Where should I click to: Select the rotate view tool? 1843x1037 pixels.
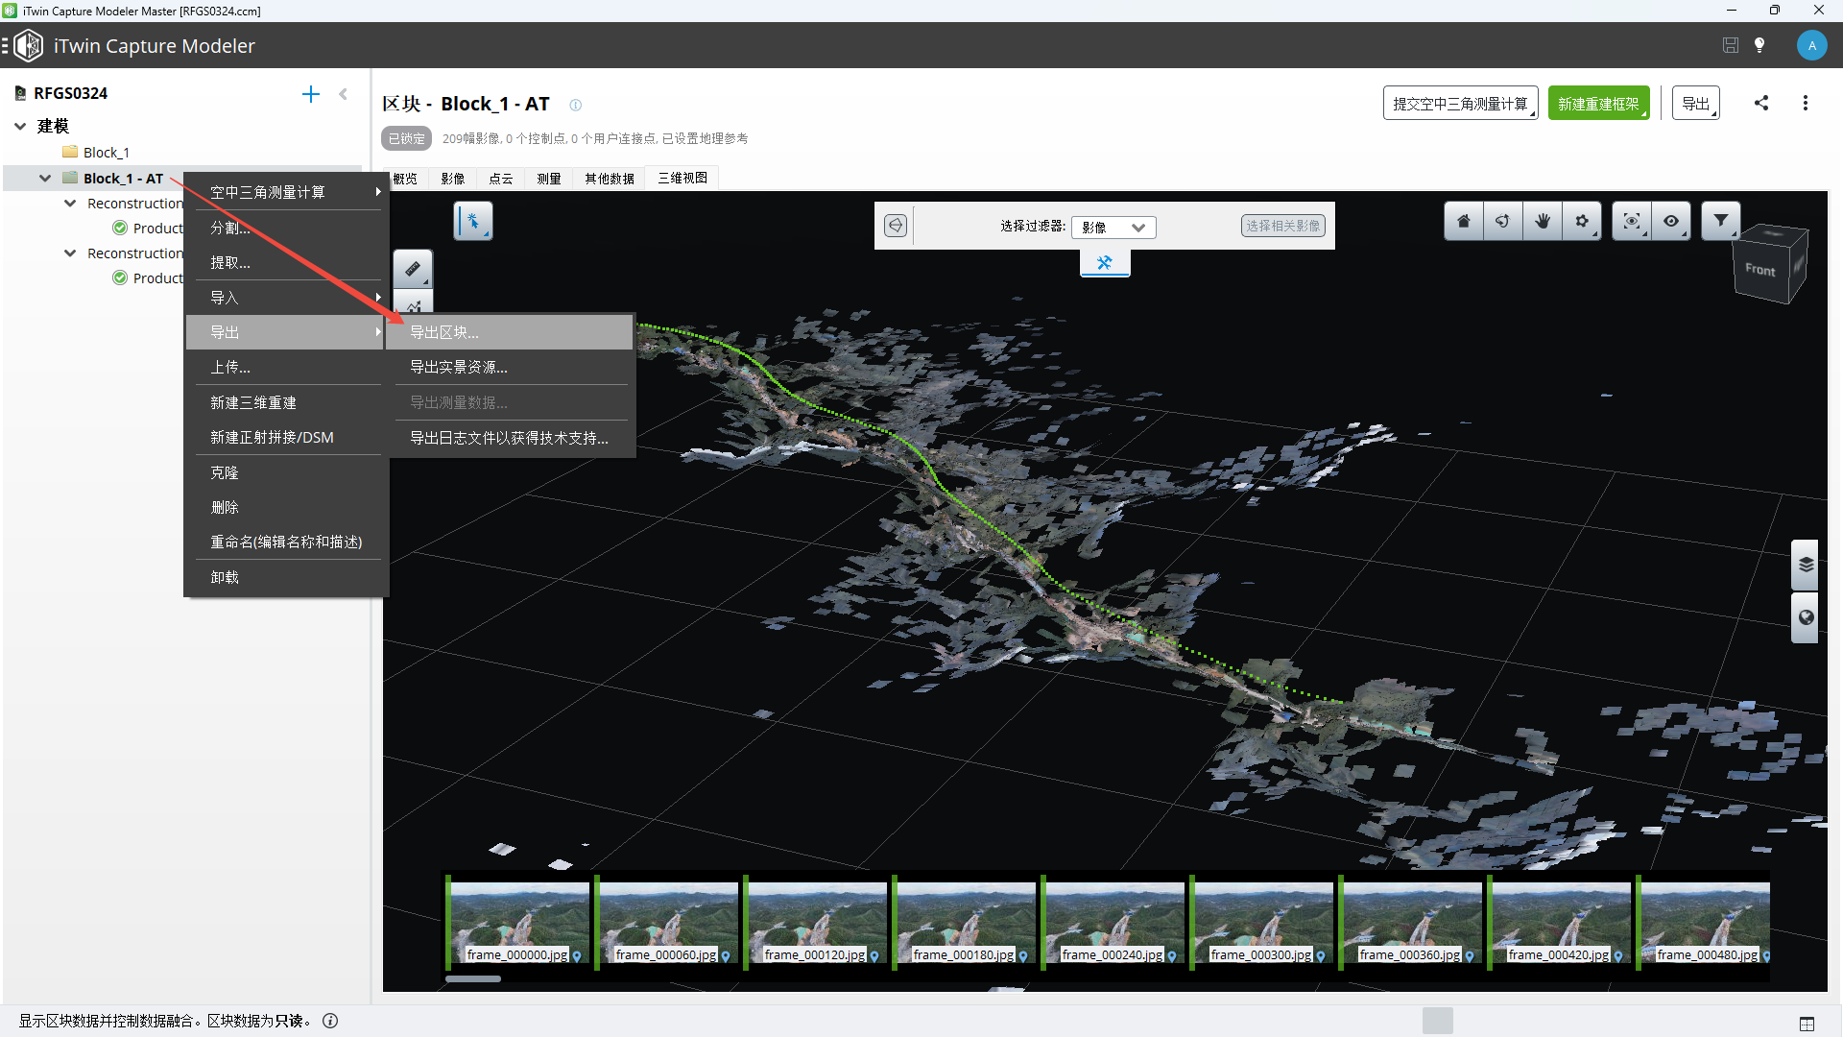tap(1502, 222)
